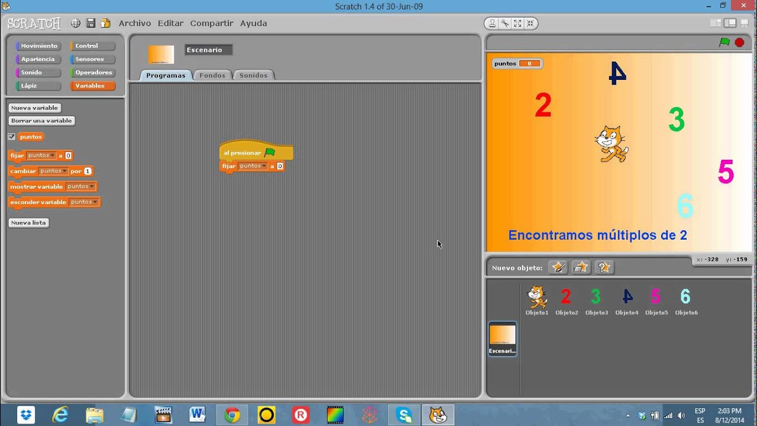
Task: Click the share project icon
Action: 105,23
